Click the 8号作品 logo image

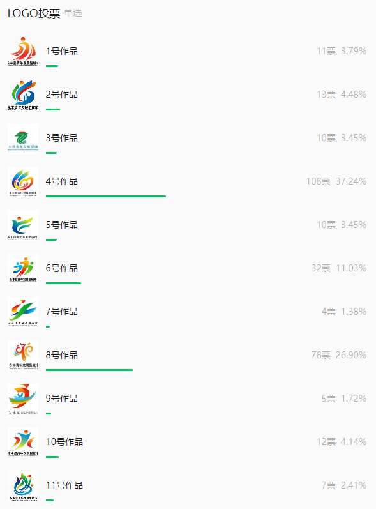pyautogui.click(x=23, y=356)
